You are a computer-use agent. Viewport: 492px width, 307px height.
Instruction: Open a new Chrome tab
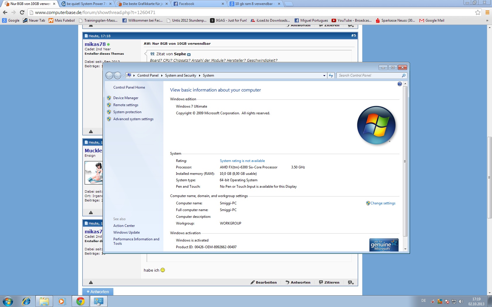coord(289,4)
